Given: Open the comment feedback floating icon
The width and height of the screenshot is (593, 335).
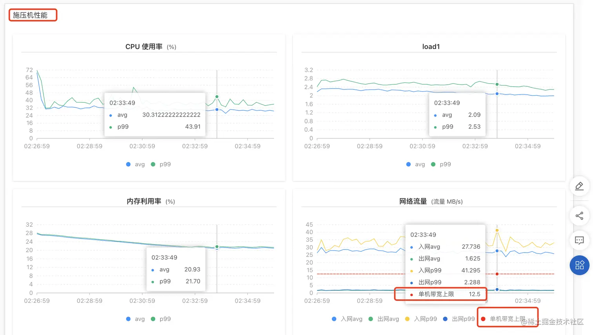Looking at the screenshot, I should (x=579, y=240).
